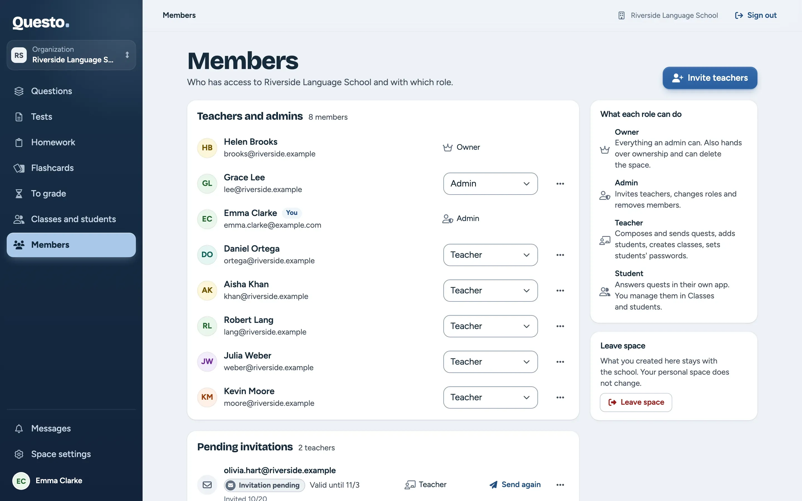Screen dimensions: 802x501
Task: Click the building icon beside Riverside Language School
Action: coord(621,15)
